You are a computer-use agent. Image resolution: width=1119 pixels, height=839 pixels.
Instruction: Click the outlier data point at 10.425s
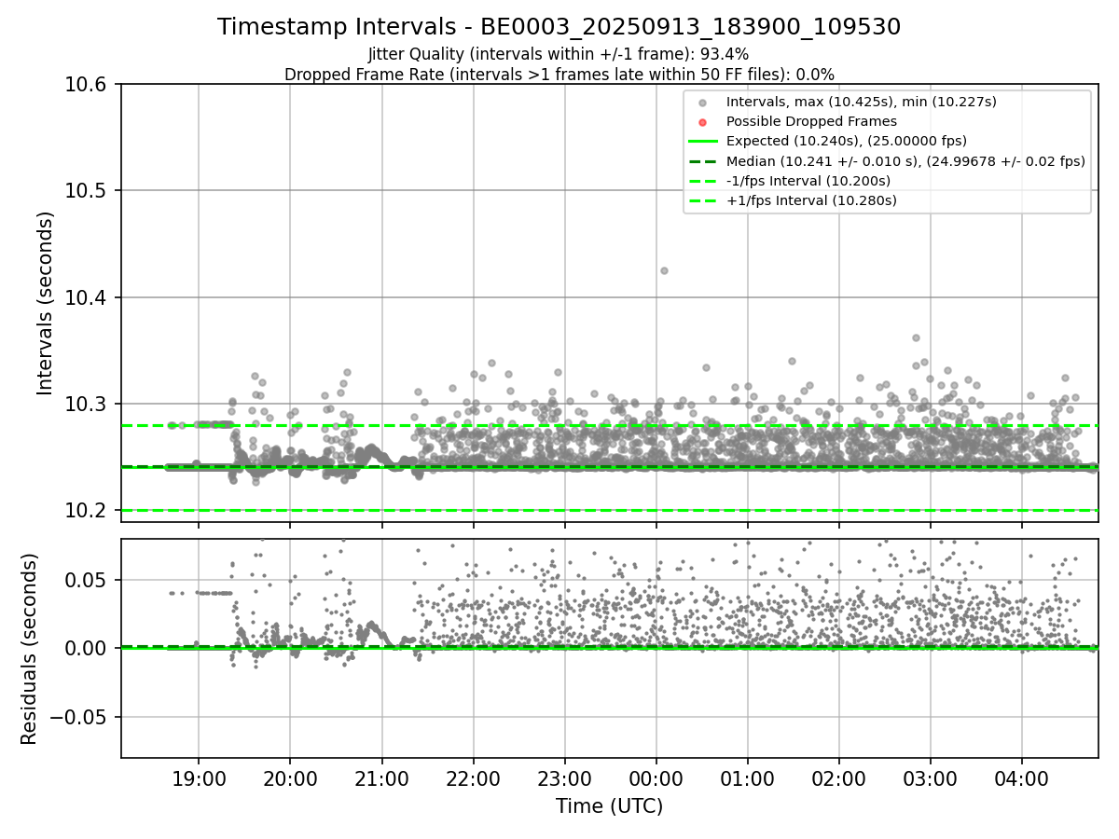pyautogui.click(x=664, y=270)
